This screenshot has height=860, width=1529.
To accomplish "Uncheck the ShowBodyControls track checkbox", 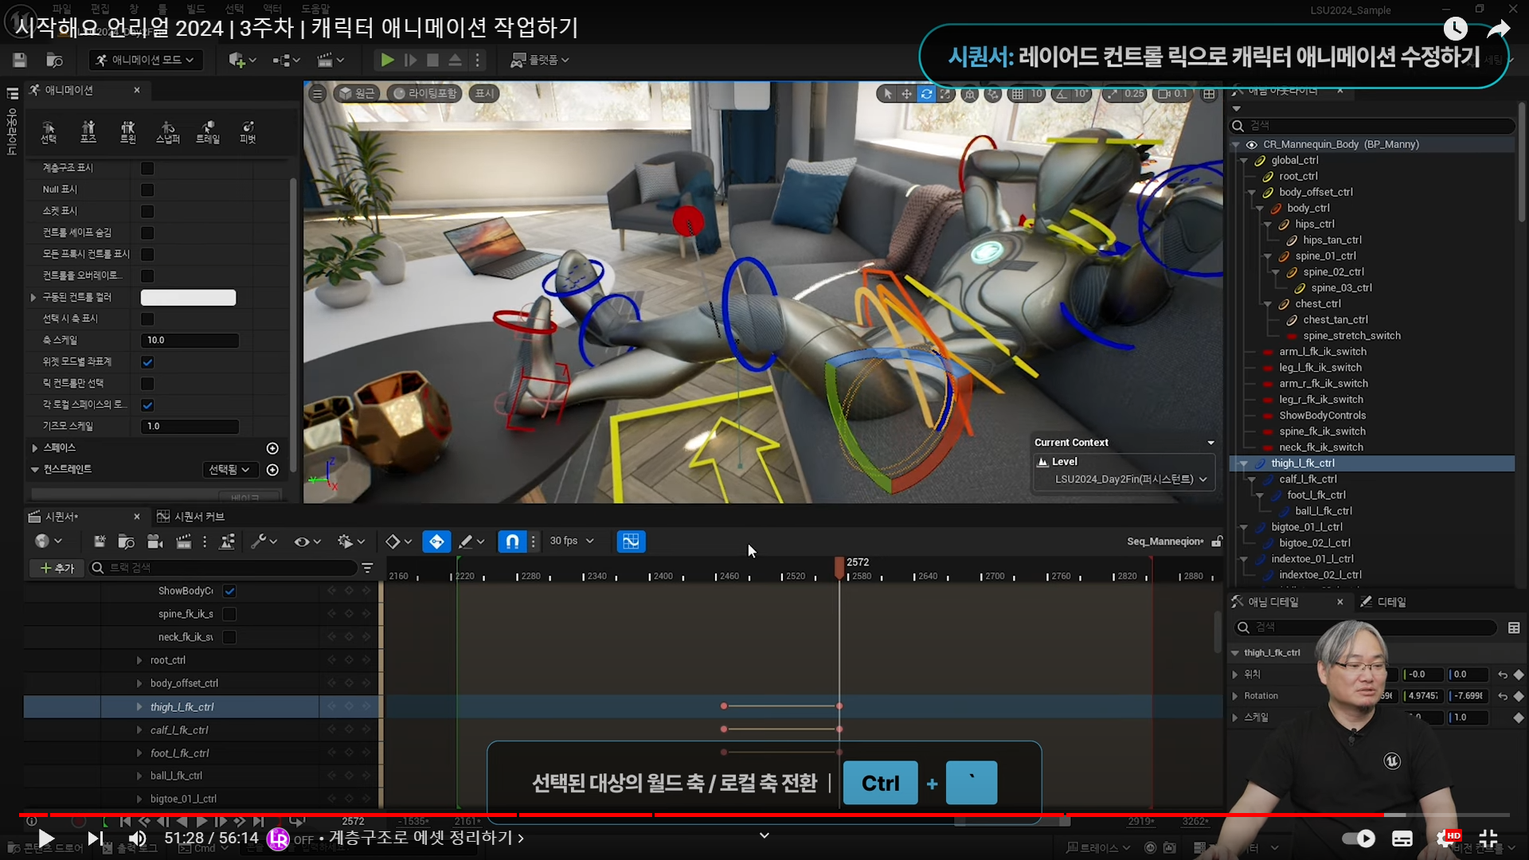I will [x=229, y=591].
